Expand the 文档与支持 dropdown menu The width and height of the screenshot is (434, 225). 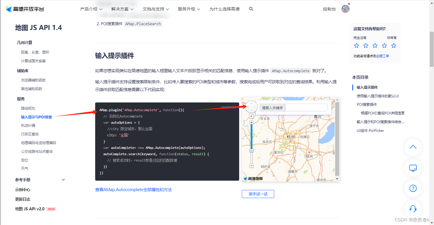156,9
